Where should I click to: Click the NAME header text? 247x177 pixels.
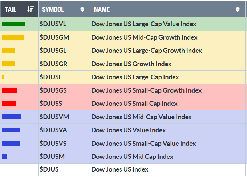pyautogui.click(x=102, y=9)
